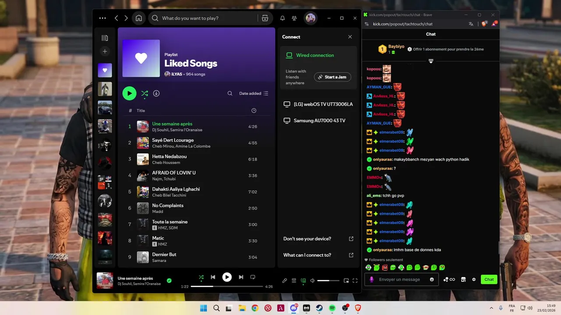
Task: Open the Spotify three-dots menu
Action: (x=103, y=18)
